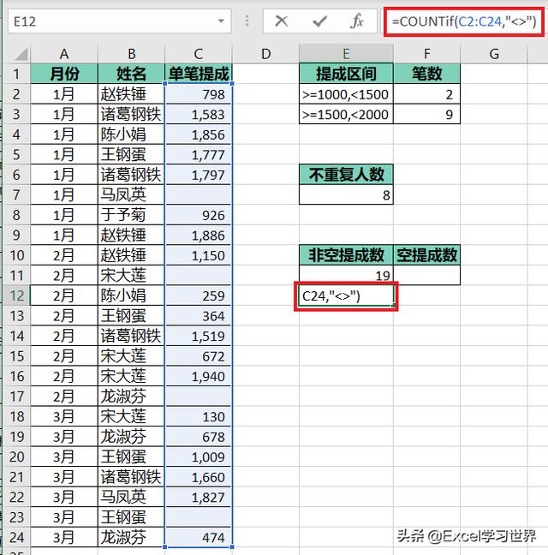Click the cell showing 8 under 不重复人数

[346, 194]
